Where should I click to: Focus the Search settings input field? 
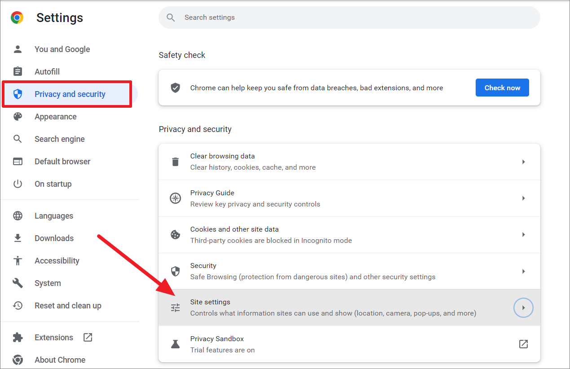pyautogui.click(x=349, y=18)
